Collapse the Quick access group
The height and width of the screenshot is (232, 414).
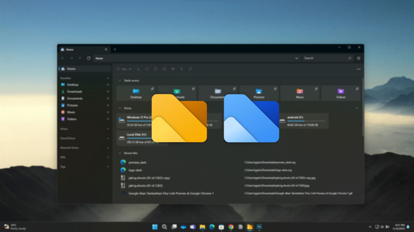(x=120, y=81)
